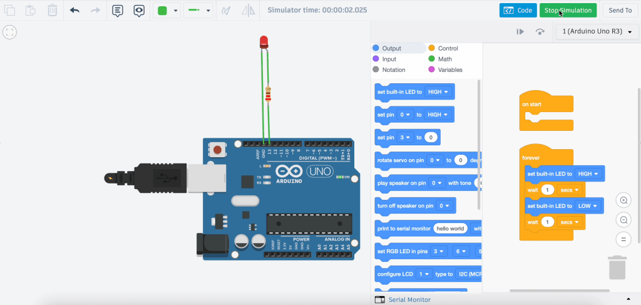The image size is (641, 305).
Task: Open the HIGH dropdown in forever block
Action: [x=589, y=173]
